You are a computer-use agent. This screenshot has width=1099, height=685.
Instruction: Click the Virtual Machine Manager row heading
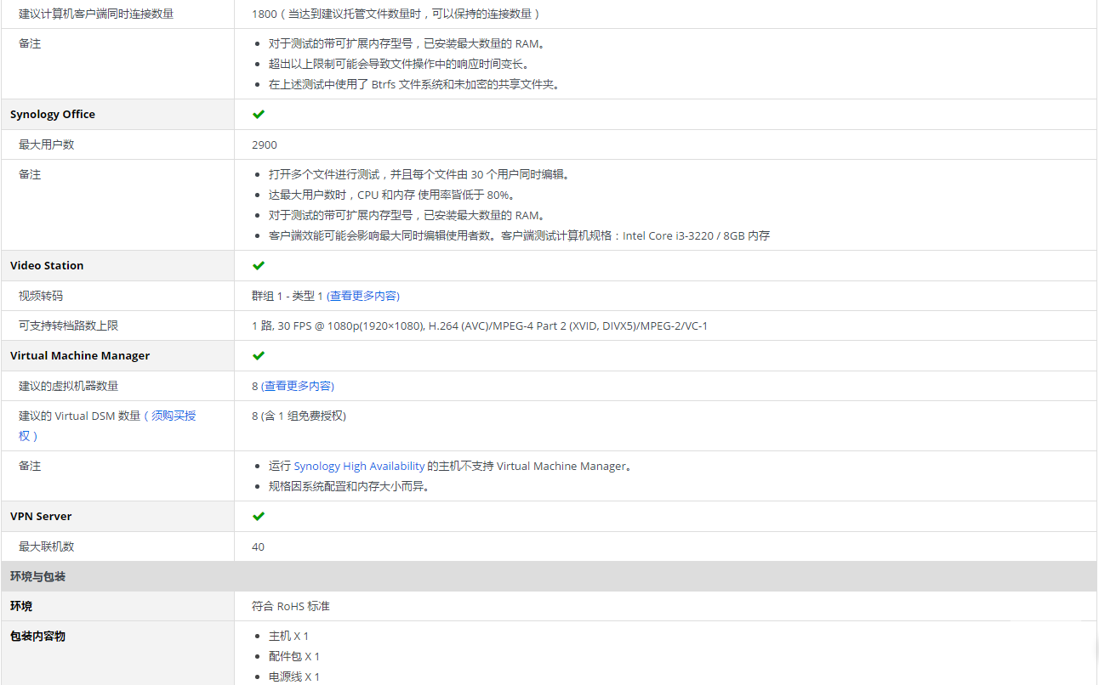click(80, 355)
